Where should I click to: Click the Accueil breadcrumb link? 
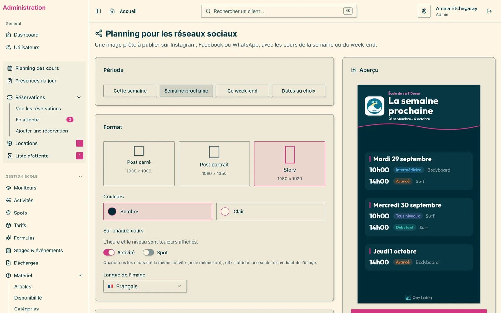click(x=128, y=11)
